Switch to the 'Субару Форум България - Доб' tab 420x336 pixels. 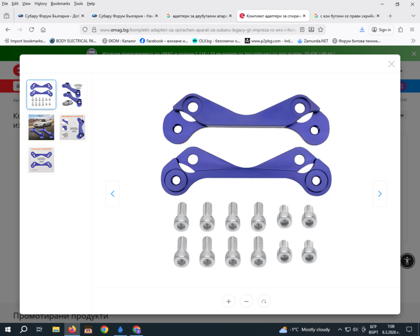[51, 16]
